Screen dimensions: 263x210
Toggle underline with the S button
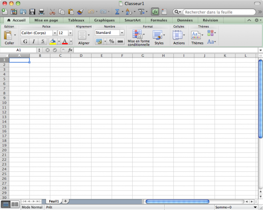point(42,41)
